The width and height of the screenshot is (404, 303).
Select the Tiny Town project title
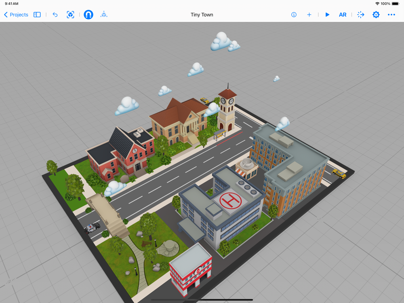pos(202,15)
